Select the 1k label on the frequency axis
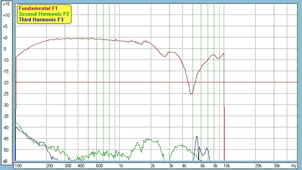Viewport: 302px width, 170px height. click(121, 166)
